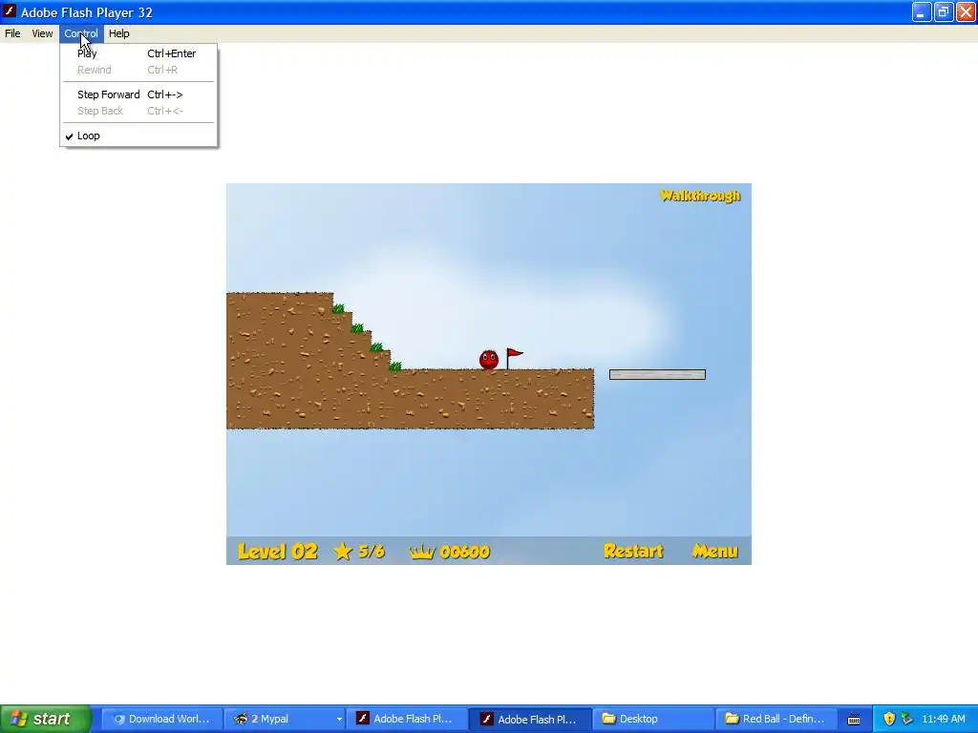This screenshot has width=978, height=733.
Task: Click the 11:49 AM clock
Action: tap(943, 719)
